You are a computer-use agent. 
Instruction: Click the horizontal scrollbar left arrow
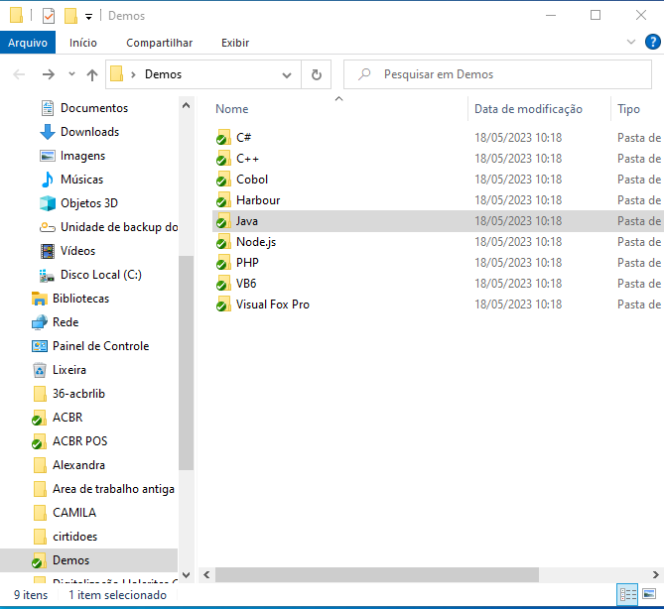[206, 574]
